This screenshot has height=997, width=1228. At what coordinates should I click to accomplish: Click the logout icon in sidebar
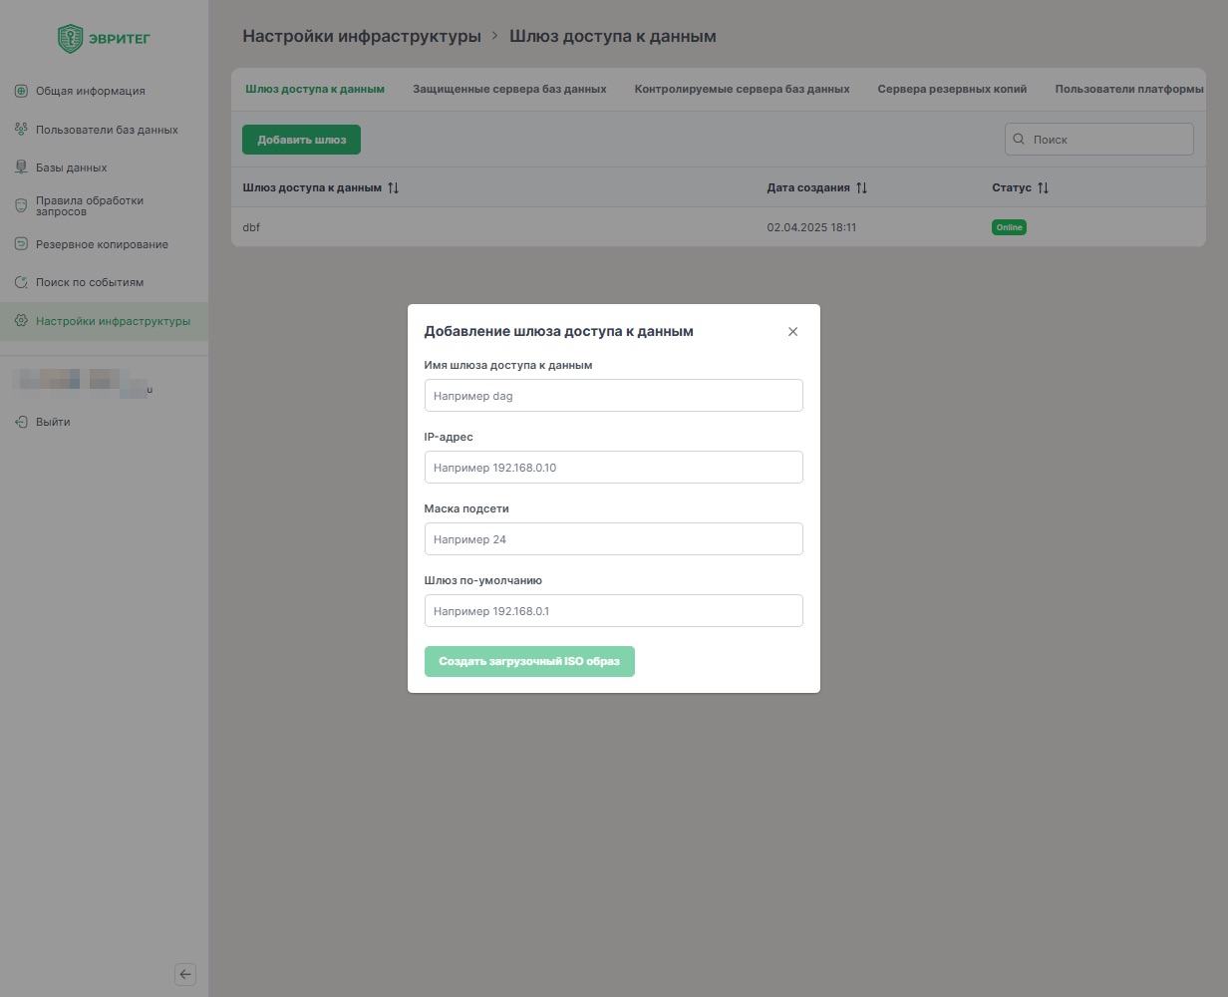pos(21,422)
